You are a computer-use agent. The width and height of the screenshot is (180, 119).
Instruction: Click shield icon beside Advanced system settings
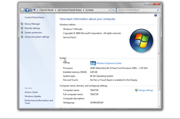coord(22,37)
